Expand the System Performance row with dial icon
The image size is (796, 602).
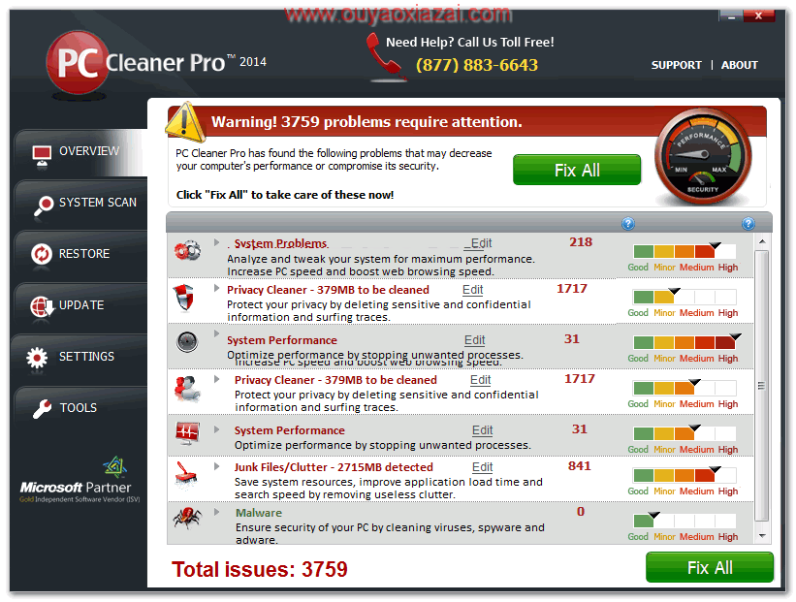point(217,333)
